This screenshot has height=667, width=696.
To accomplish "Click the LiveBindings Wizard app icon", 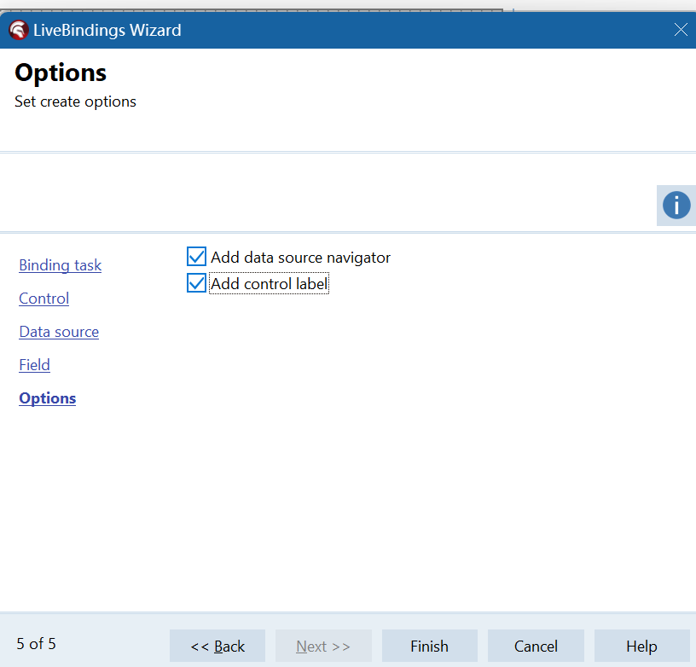I will tap(18, 31).
